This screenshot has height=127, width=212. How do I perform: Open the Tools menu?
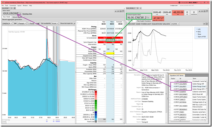point(7,6)
